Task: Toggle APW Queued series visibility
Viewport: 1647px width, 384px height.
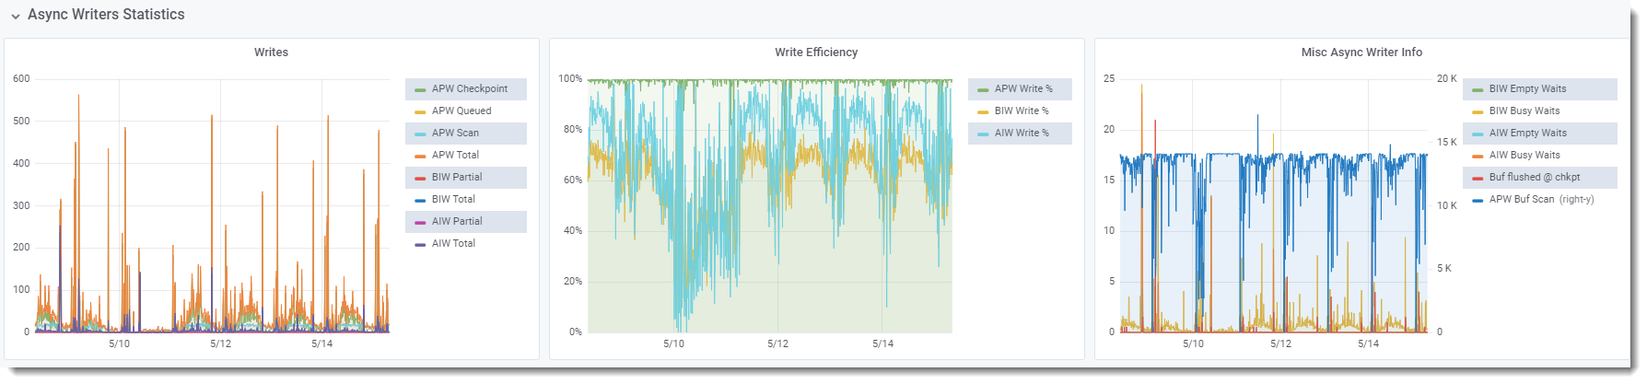Action: click(x=461, y=111)
